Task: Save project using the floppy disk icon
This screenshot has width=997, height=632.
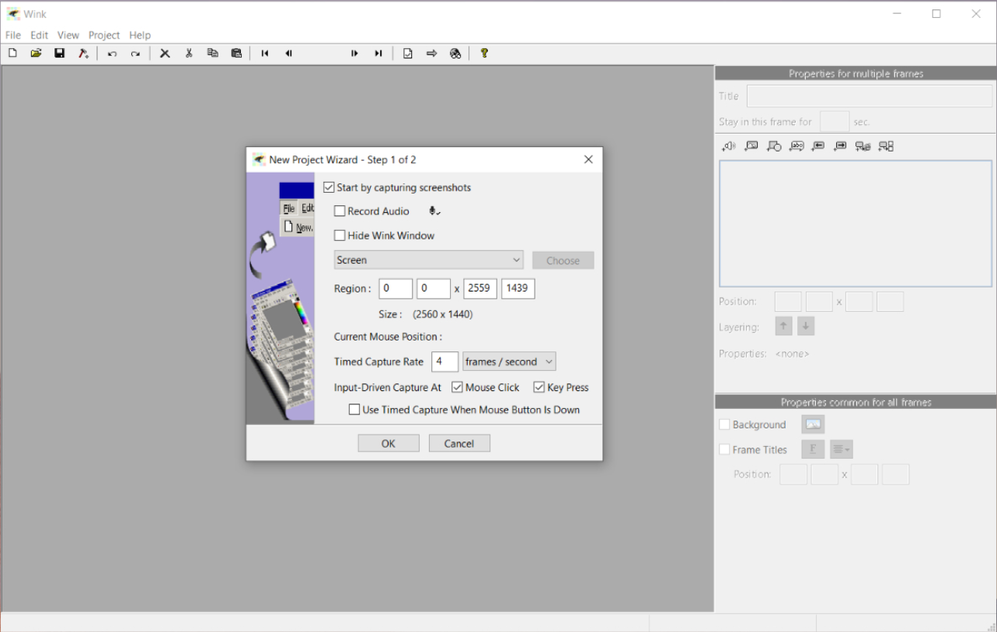Action: (59, 53)
